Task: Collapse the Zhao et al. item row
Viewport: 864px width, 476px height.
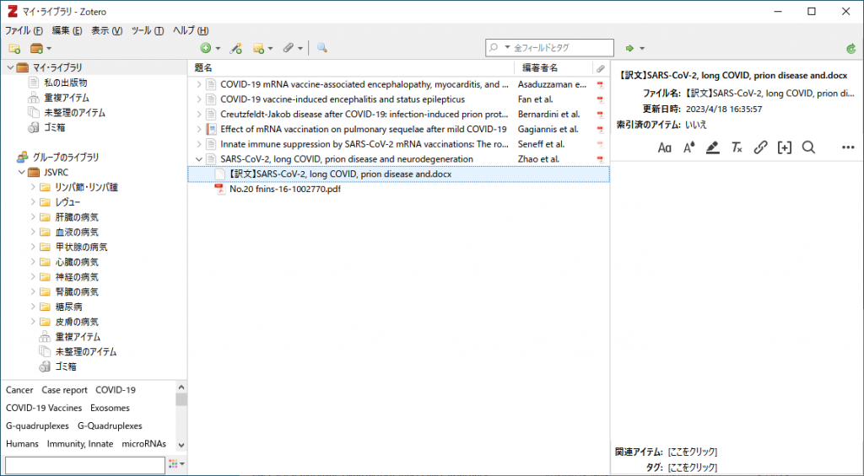Action: [199, 159]
